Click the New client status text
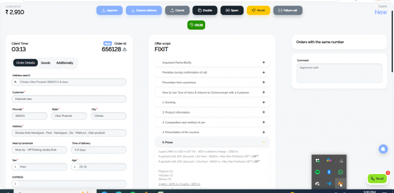394x193 pixels. click(381, 12)
